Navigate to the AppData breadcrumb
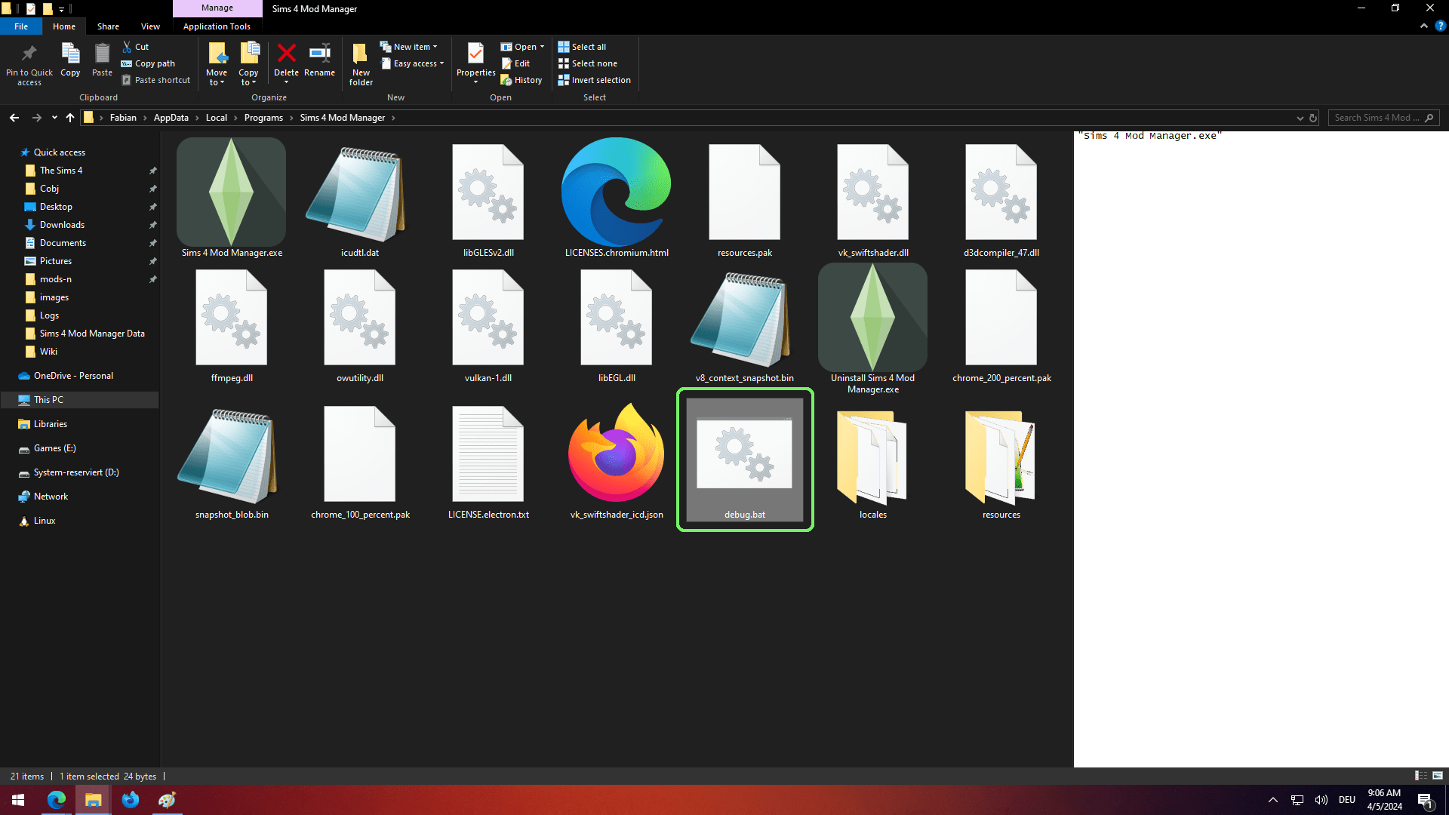Screen dimensions: 1449x815 (x=171, y=118)
